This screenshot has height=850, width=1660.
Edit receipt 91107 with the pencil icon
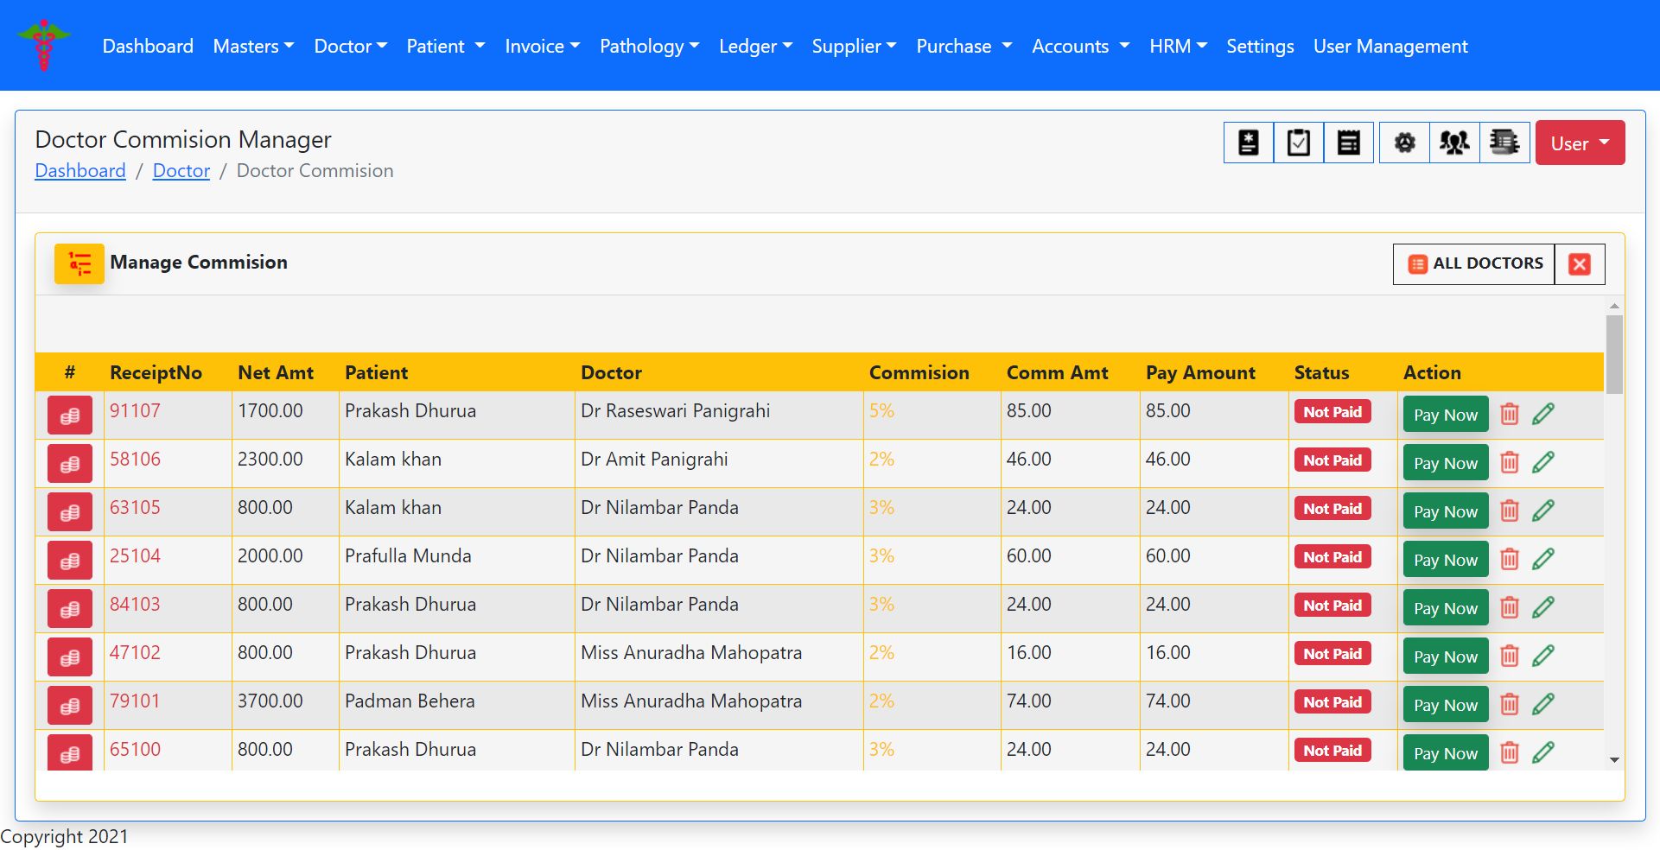tap(1542, 415)
